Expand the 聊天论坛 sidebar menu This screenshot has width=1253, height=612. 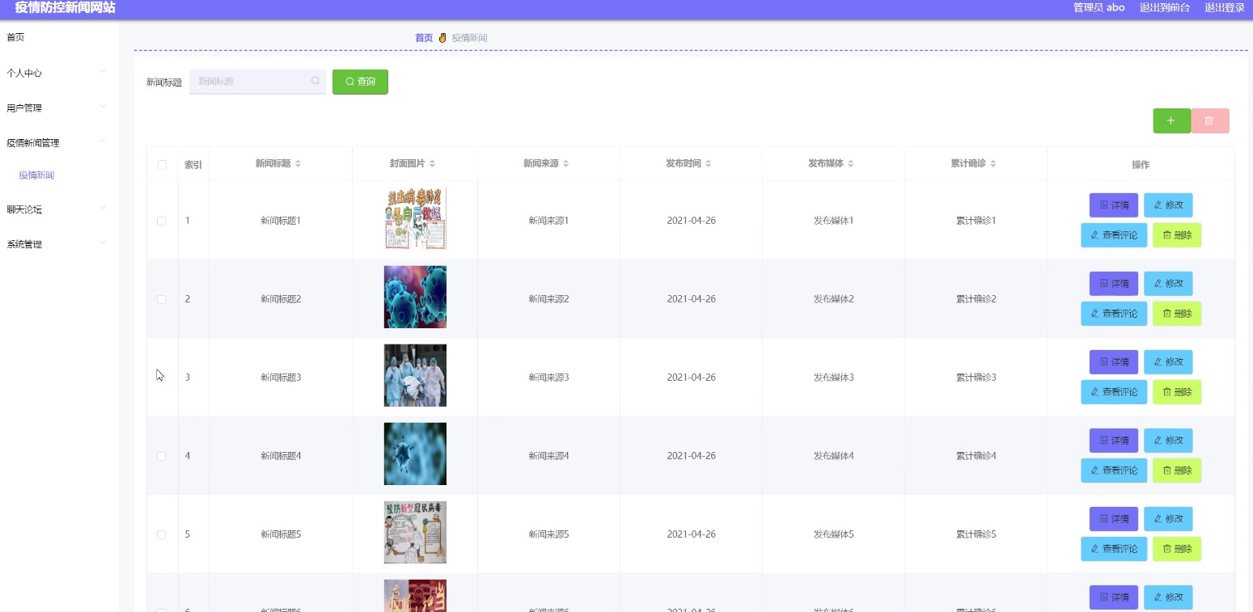click(x=59, y=209)
